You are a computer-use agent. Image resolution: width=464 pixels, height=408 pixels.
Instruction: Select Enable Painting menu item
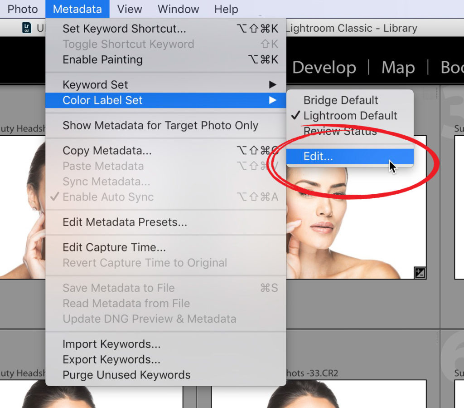point(166,59)
